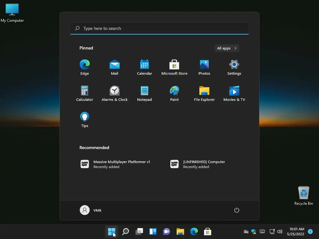The width and height of the screenshot is (319, 239).
Task: Click the touch keyboard tray icon
Action: tap(262, 232)
